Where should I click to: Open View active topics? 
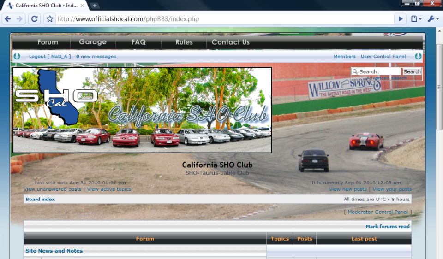point(109,189)
